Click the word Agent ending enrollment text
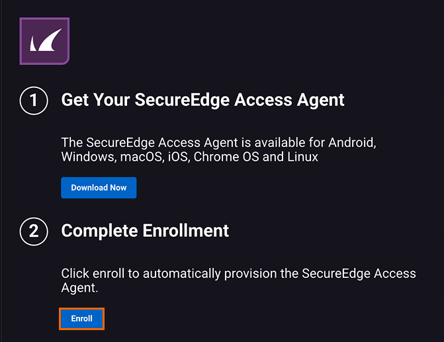Screen dimensions: 444x342 click(78, 288)
